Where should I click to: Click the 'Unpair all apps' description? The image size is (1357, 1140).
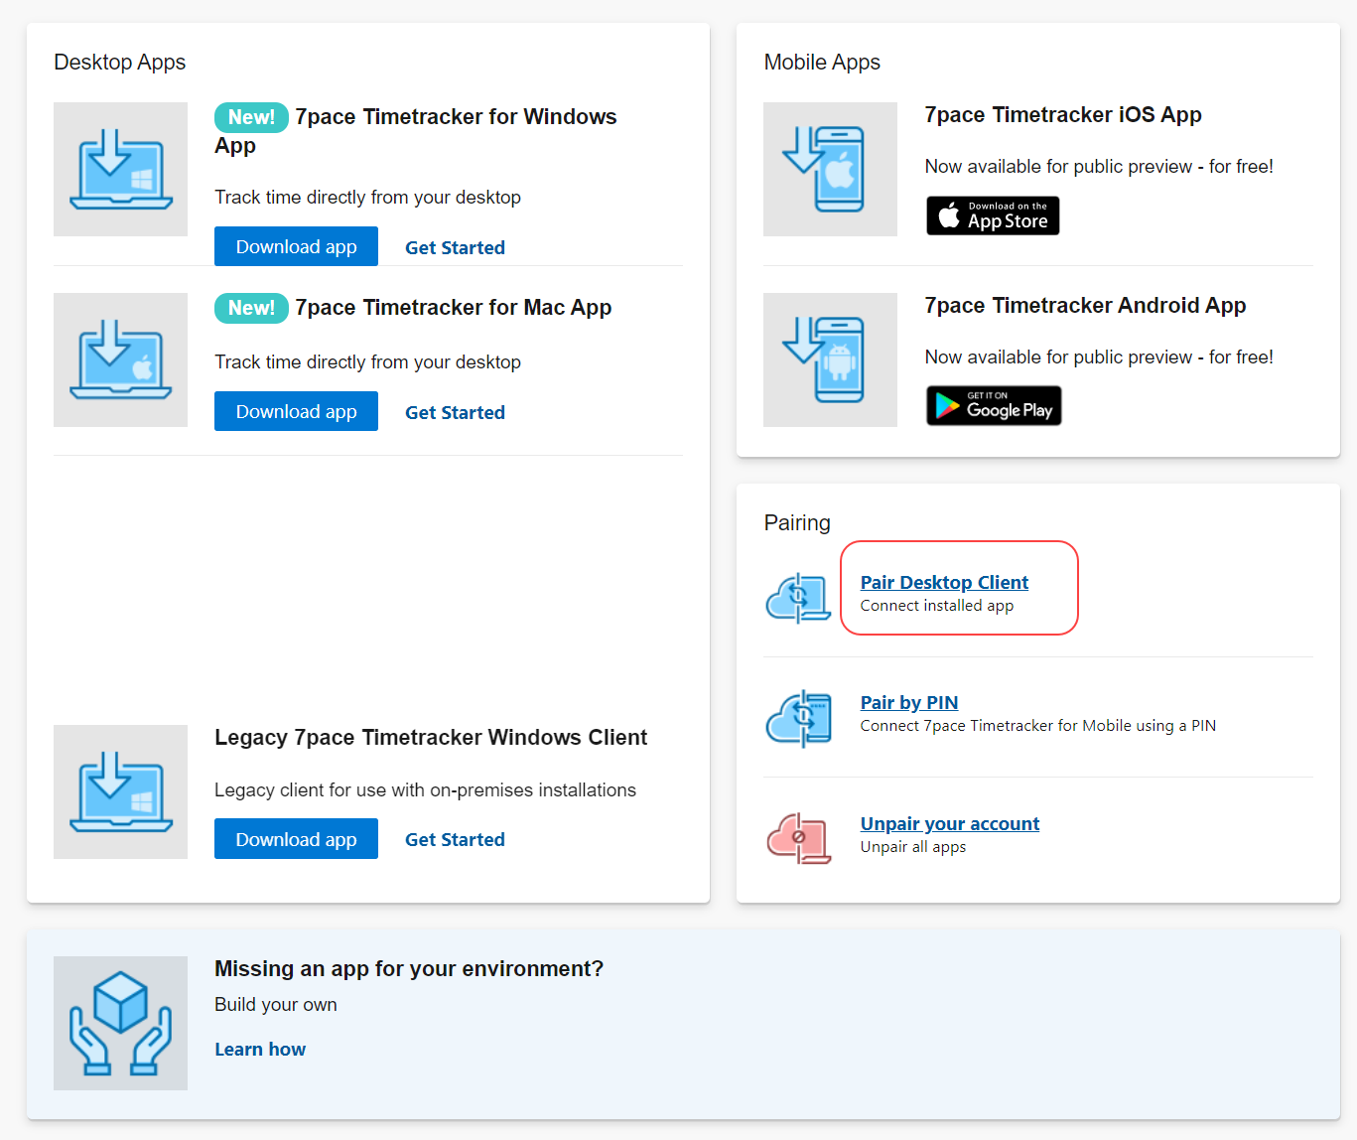(x=913, y=847)
